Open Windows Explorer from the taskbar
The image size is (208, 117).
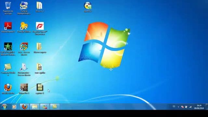pos(35,107)
